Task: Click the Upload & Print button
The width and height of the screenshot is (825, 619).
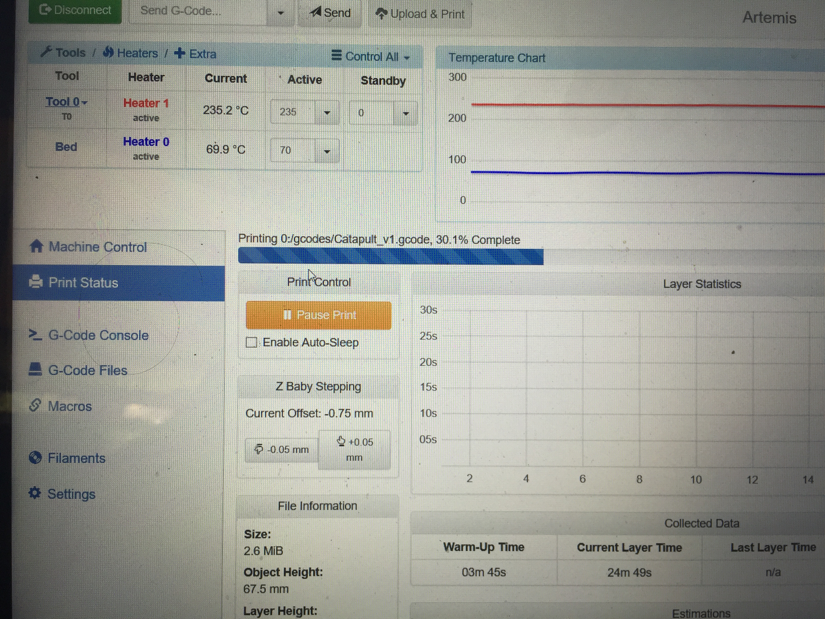Action: pos(420,14)
